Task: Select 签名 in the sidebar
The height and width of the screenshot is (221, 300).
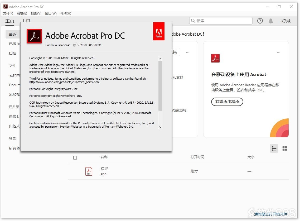Action: 12,138
